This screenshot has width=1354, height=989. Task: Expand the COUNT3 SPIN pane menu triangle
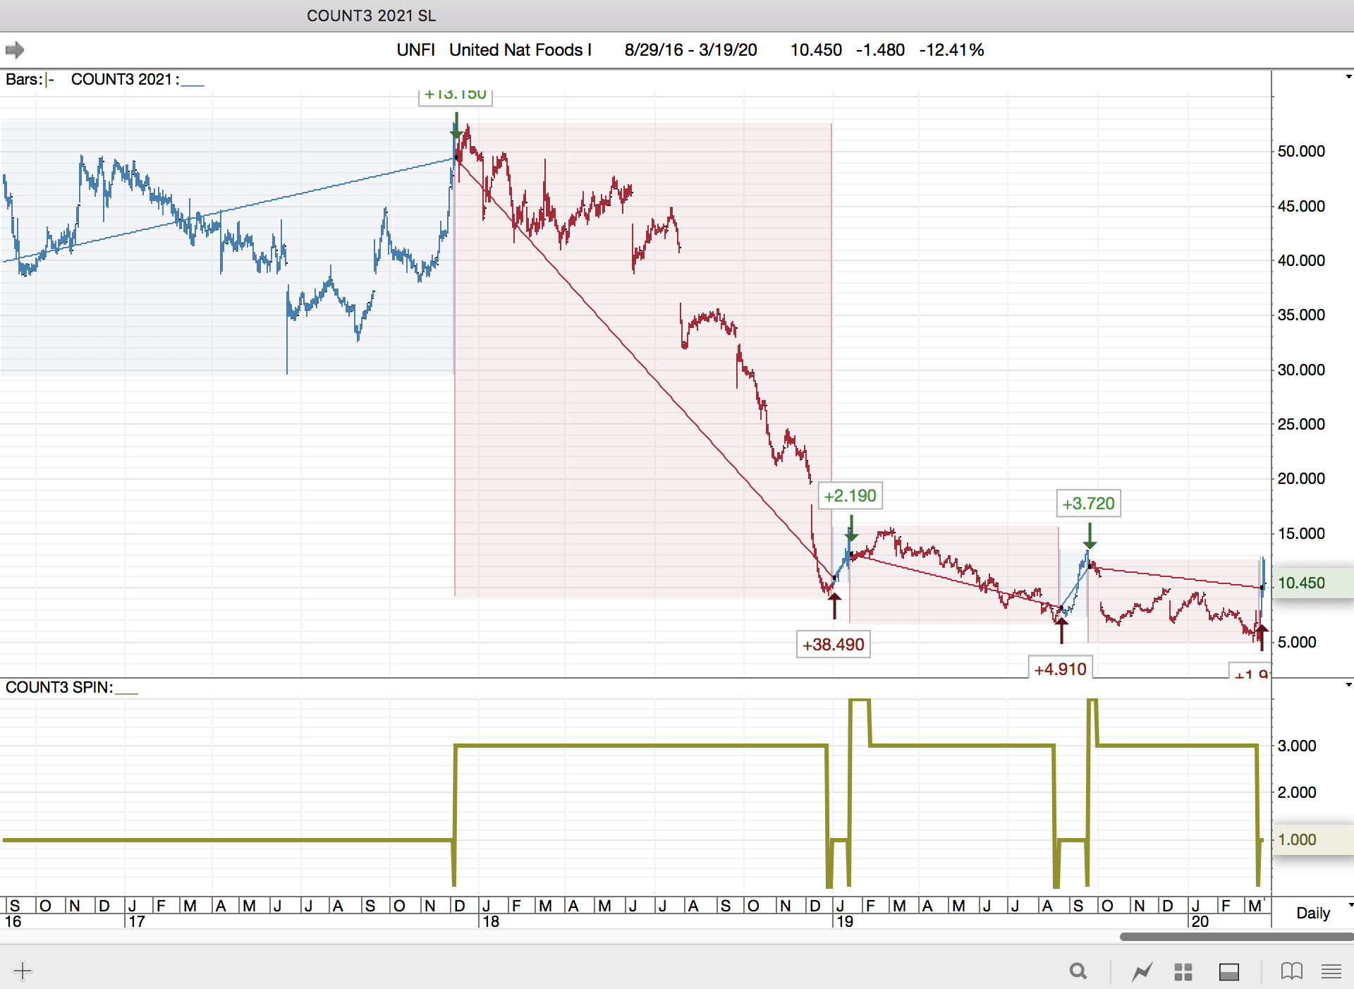tap(1348, 685)
